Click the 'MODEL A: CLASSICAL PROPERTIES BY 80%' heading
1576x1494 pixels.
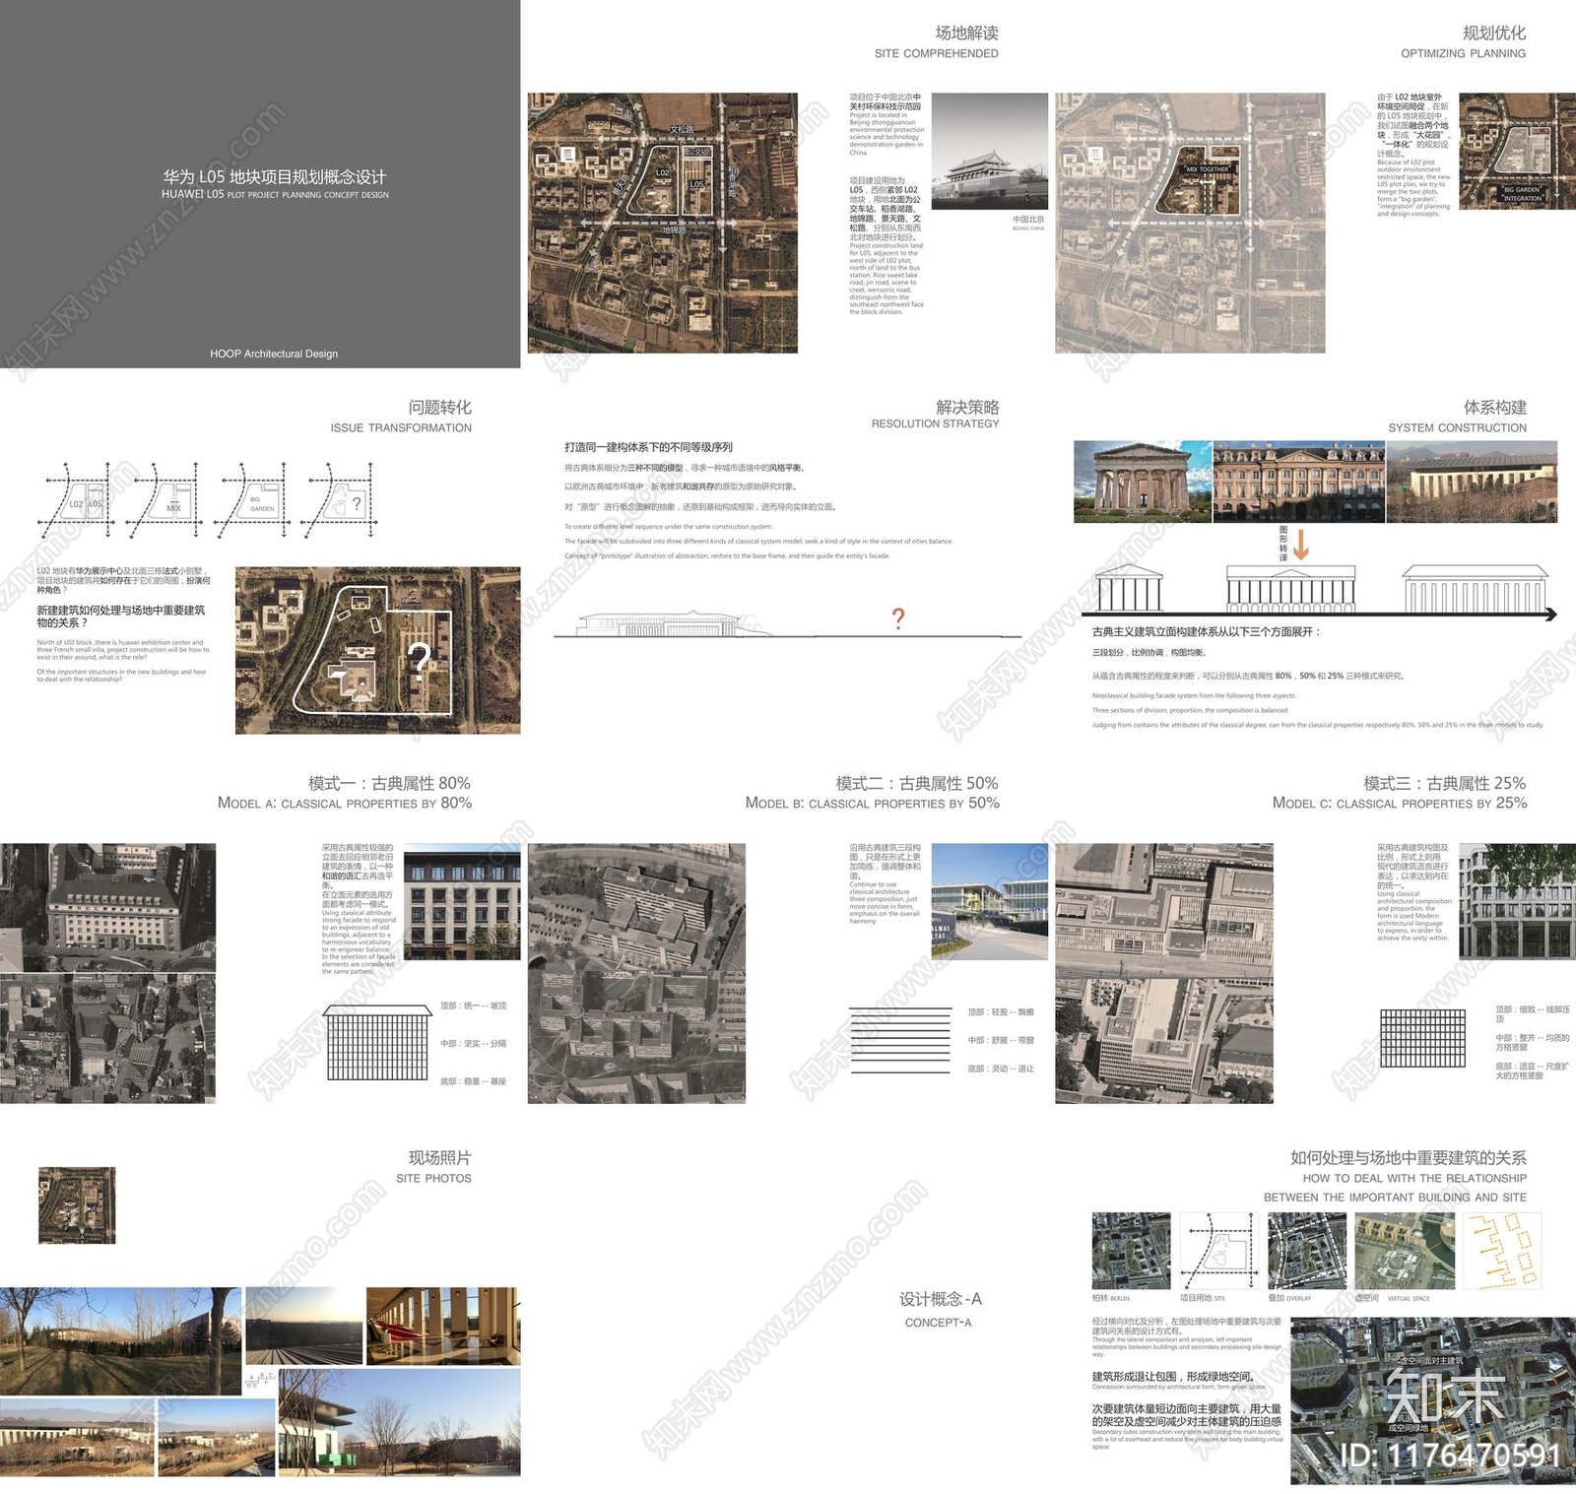point(345,803)
